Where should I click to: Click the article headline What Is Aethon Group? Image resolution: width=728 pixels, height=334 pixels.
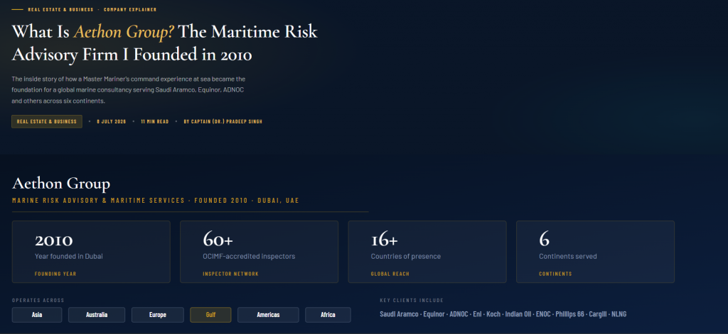tap(165, 43)
